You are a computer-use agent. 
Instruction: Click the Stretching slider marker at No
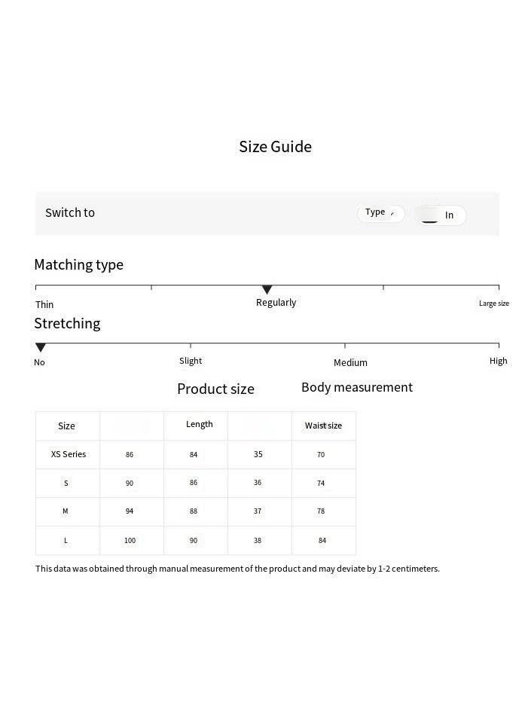(x=41, y=347)
